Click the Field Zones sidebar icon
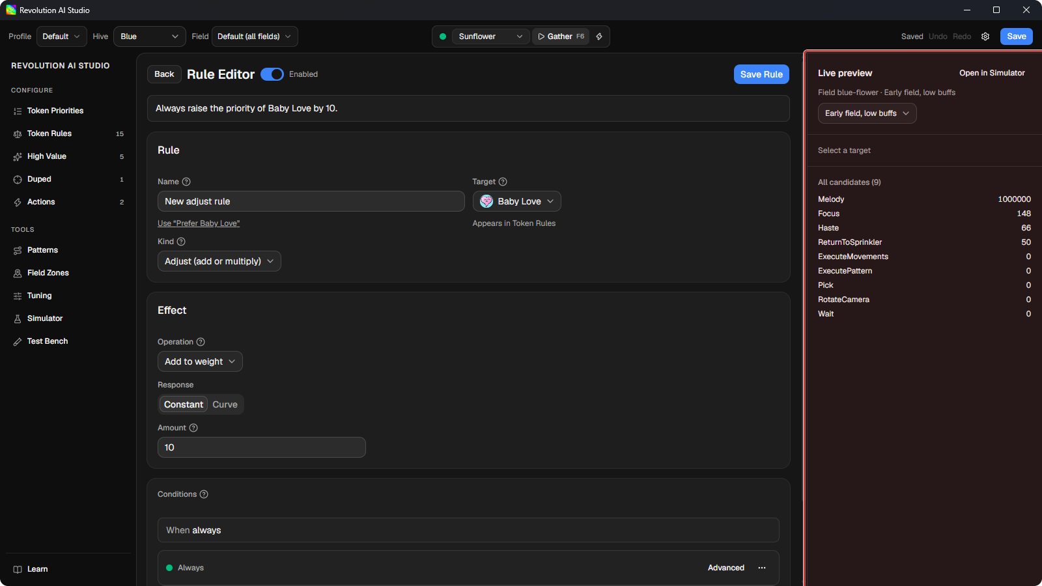 click(18, 273)
